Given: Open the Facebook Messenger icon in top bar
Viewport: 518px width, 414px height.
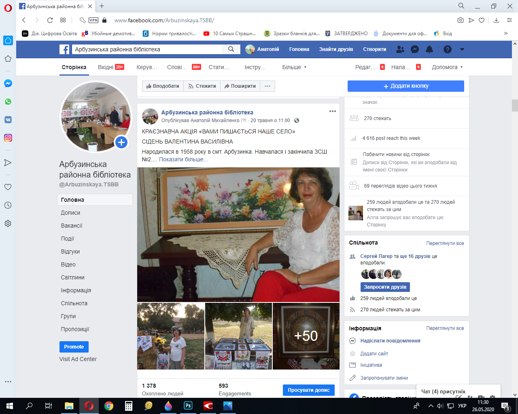Looking at the screenshot, I should (415, 49).
